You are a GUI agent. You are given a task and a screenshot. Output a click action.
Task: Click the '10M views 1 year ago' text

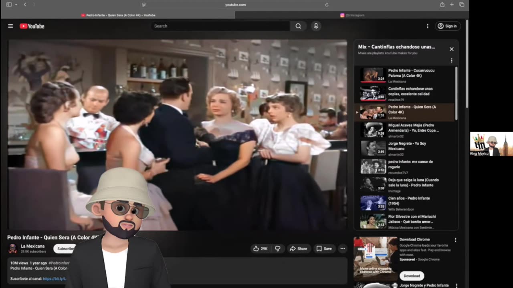pyautogui.click(x=29, y=263)
